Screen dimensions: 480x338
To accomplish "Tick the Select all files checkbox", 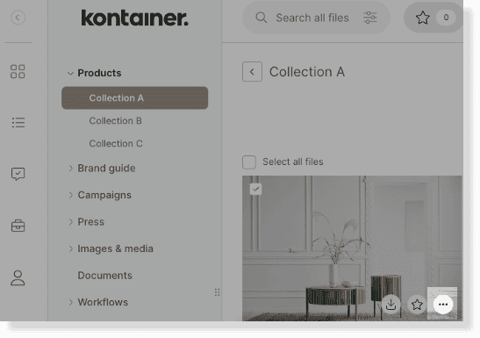I will (249, 162).
